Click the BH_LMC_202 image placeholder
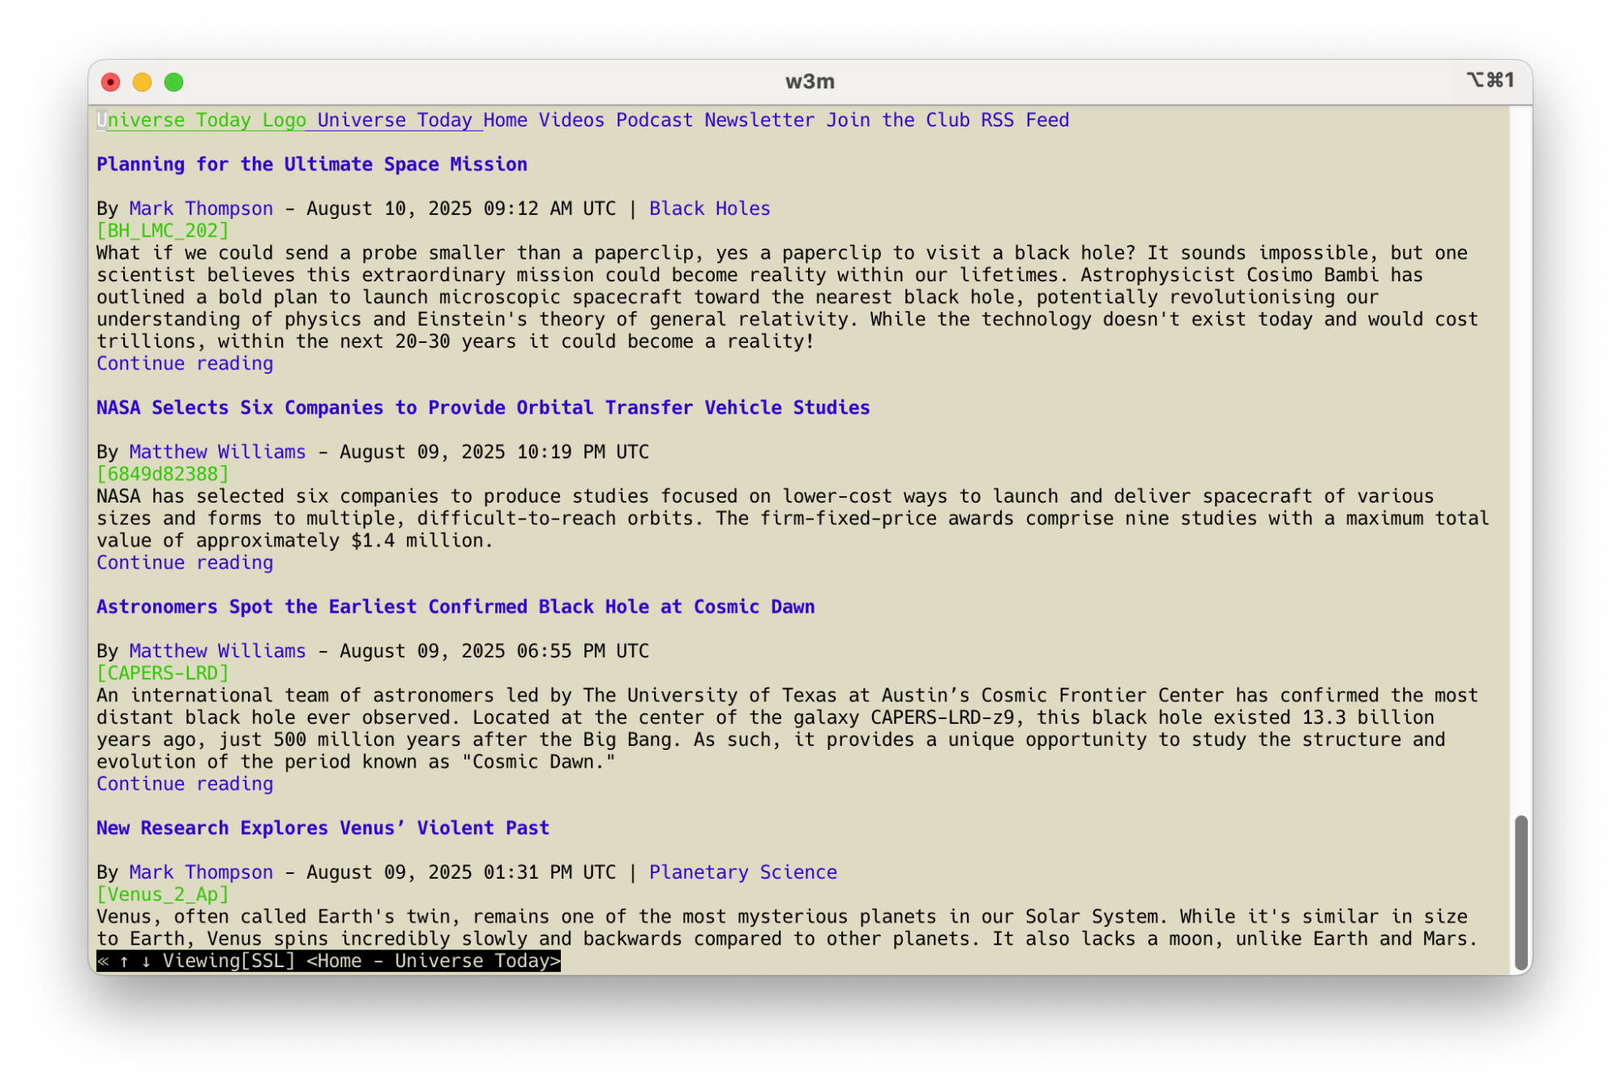 click(162, 231)
